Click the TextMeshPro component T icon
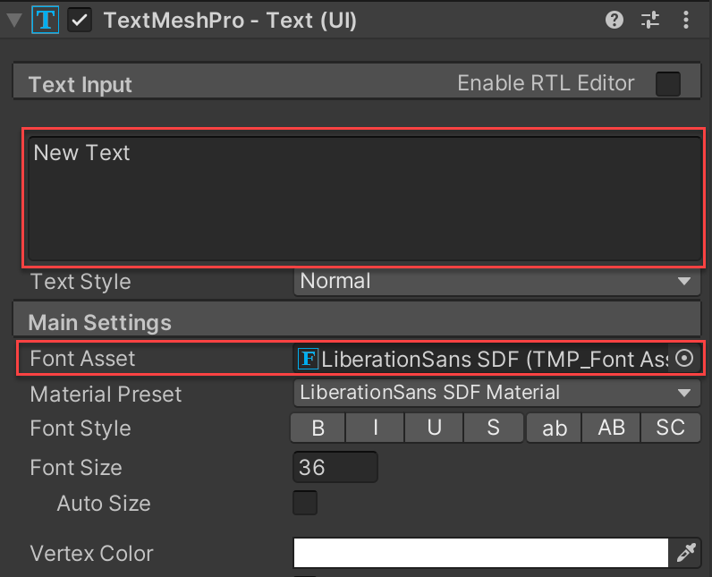The height and width of the screenshot is (577, 712). [x=47, y=21]
